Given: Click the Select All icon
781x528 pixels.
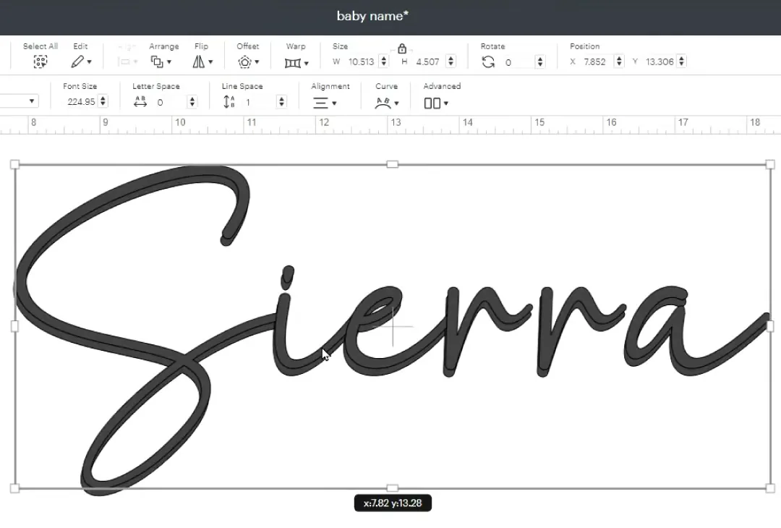Looking at the screenshot, I should coord(40,61).
